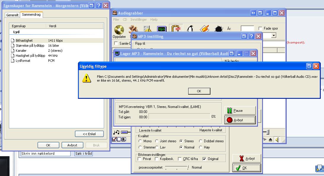
Task: Click the orange lightning bolt icon
Action: point(204,29)
